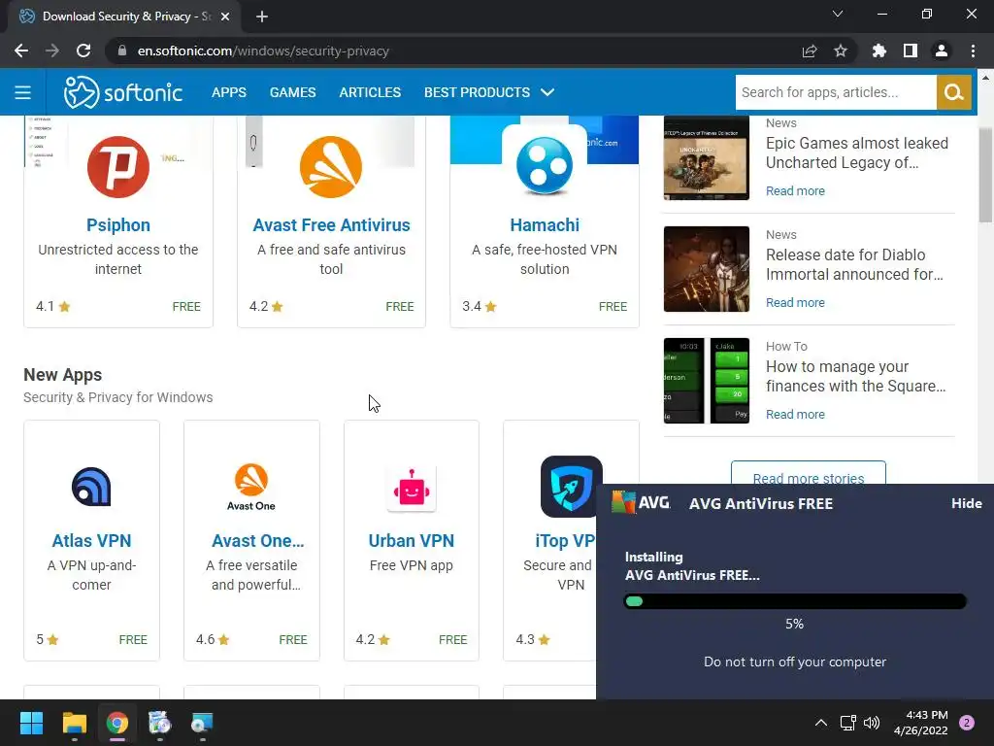This screenshot has width=994, height=746.
Task: Go forward using the browser arrow
Action: (x=52, y=51)
